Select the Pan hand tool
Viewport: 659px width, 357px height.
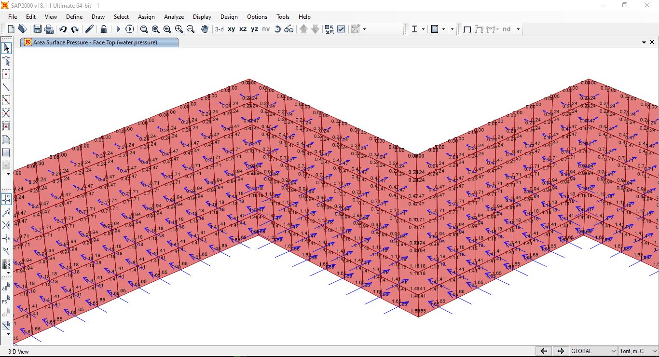coord(205,29)
